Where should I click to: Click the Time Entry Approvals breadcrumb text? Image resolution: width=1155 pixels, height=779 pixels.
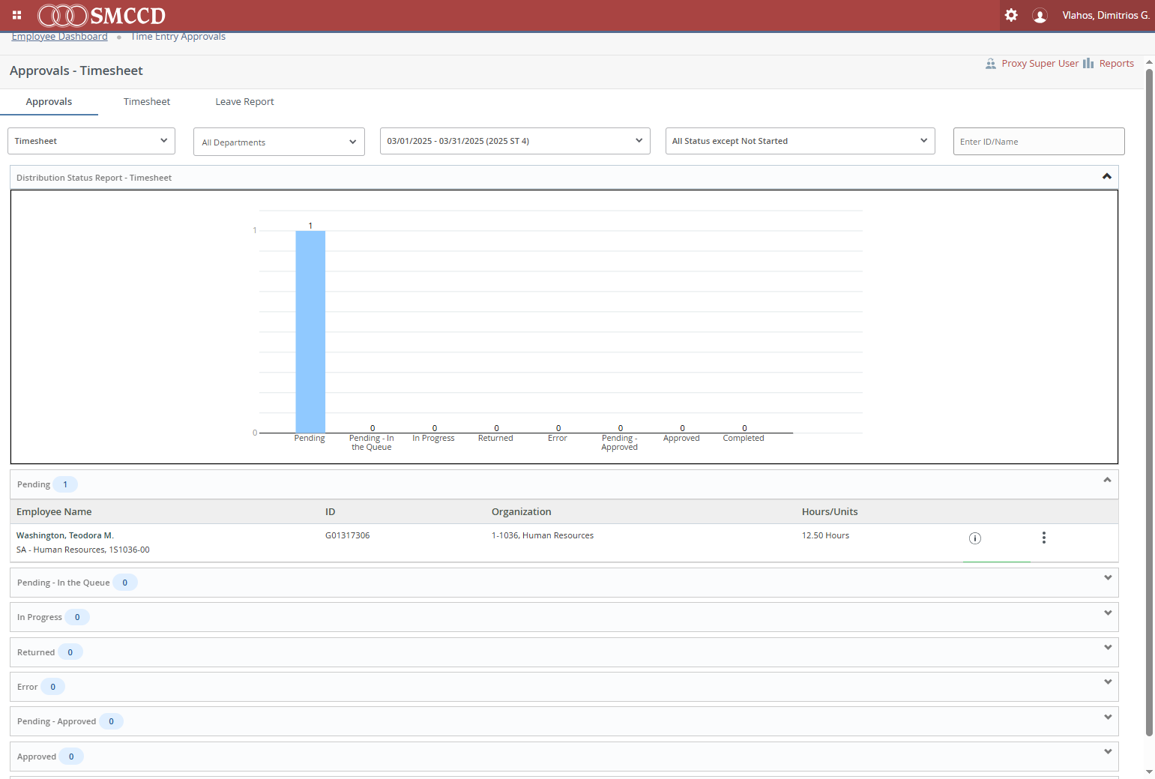pos(178,37)
